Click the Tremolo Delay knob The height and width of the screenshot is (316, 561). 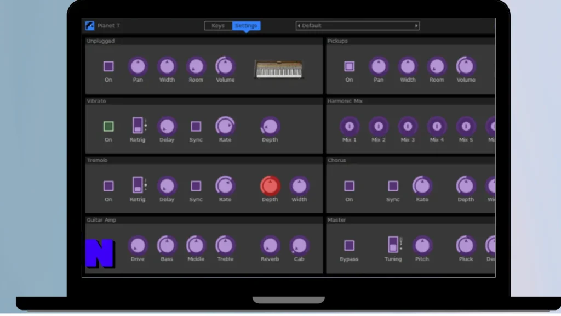tap(167, 186)
